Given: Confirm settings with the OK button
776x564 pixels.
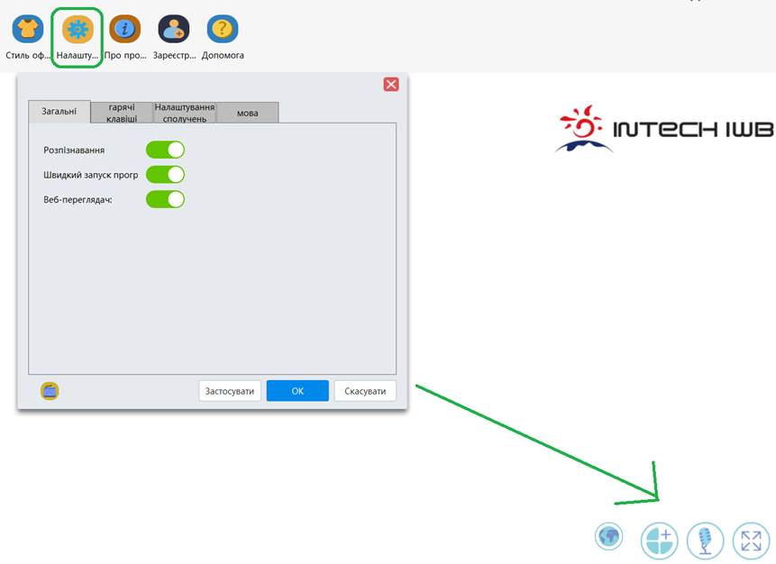Looking at the screenshot, I should [x=297, y=391].
